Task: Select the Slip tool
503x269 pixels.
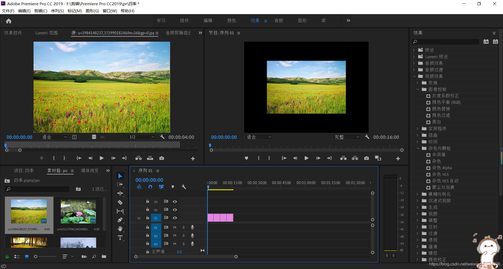Action: [120, 211]
